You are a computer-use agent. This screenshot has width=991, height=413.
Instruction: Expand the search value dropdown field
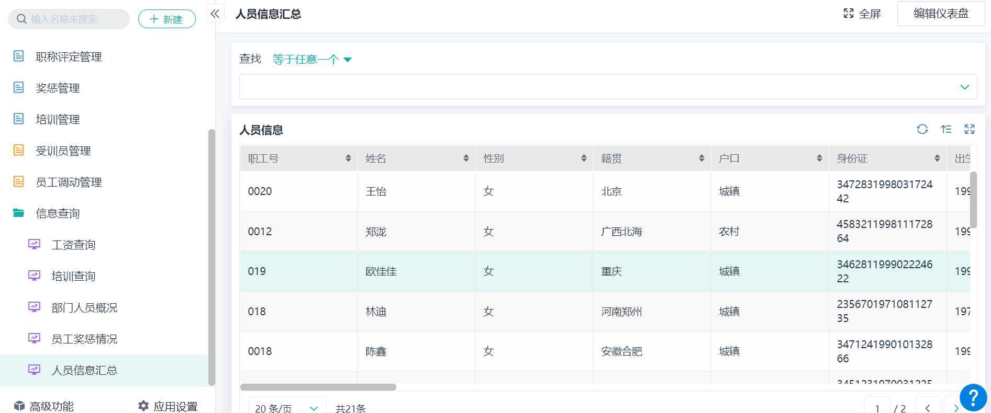(x=607, y=87)
